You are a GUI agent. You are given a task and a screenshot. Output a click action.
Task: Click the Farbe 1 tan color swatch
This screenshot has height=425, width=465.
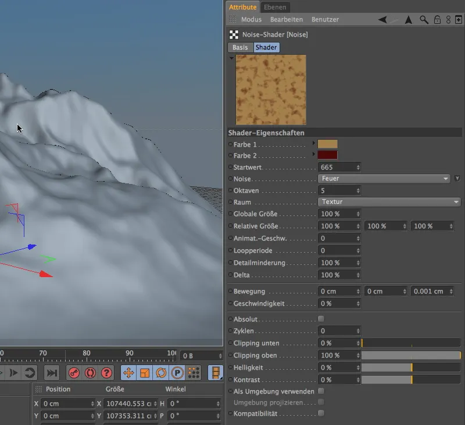pos(327,144)
